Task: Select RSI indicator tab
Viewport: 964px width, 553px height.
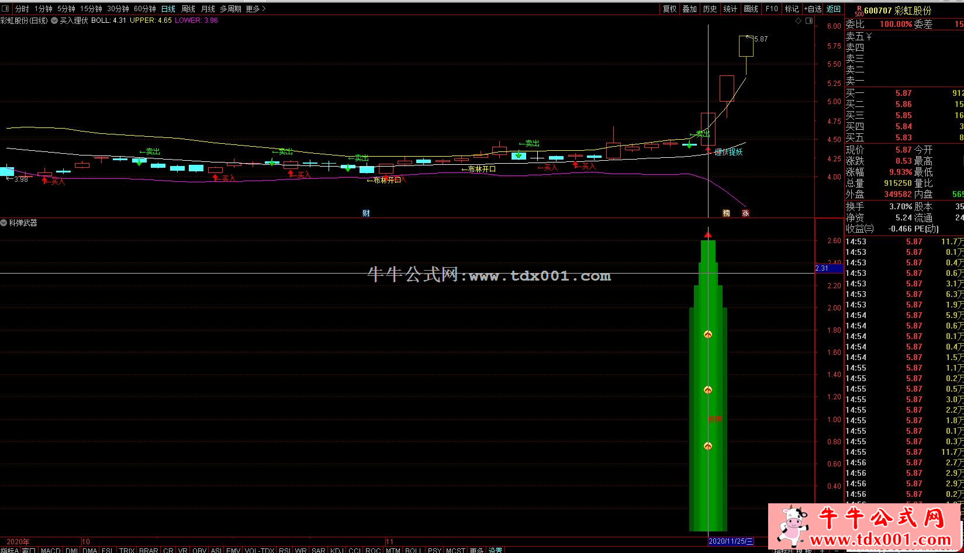Action: [x=285, y=550]
